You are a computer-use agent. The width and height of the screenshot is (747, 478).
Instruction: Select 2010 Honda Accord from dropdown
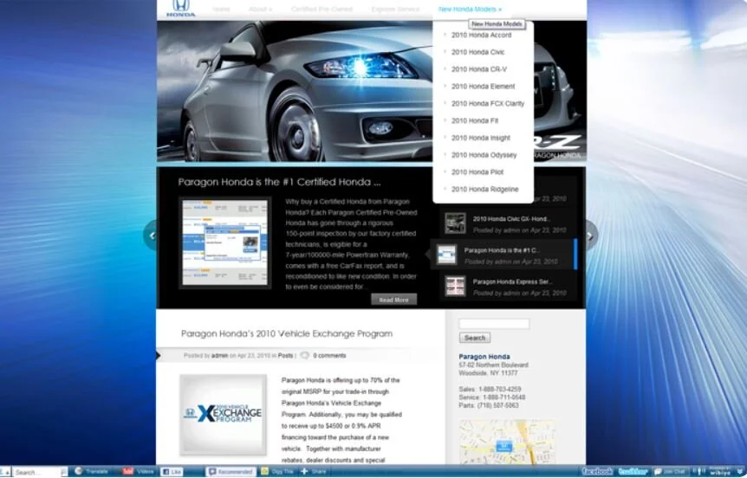(x=481, y=36)
